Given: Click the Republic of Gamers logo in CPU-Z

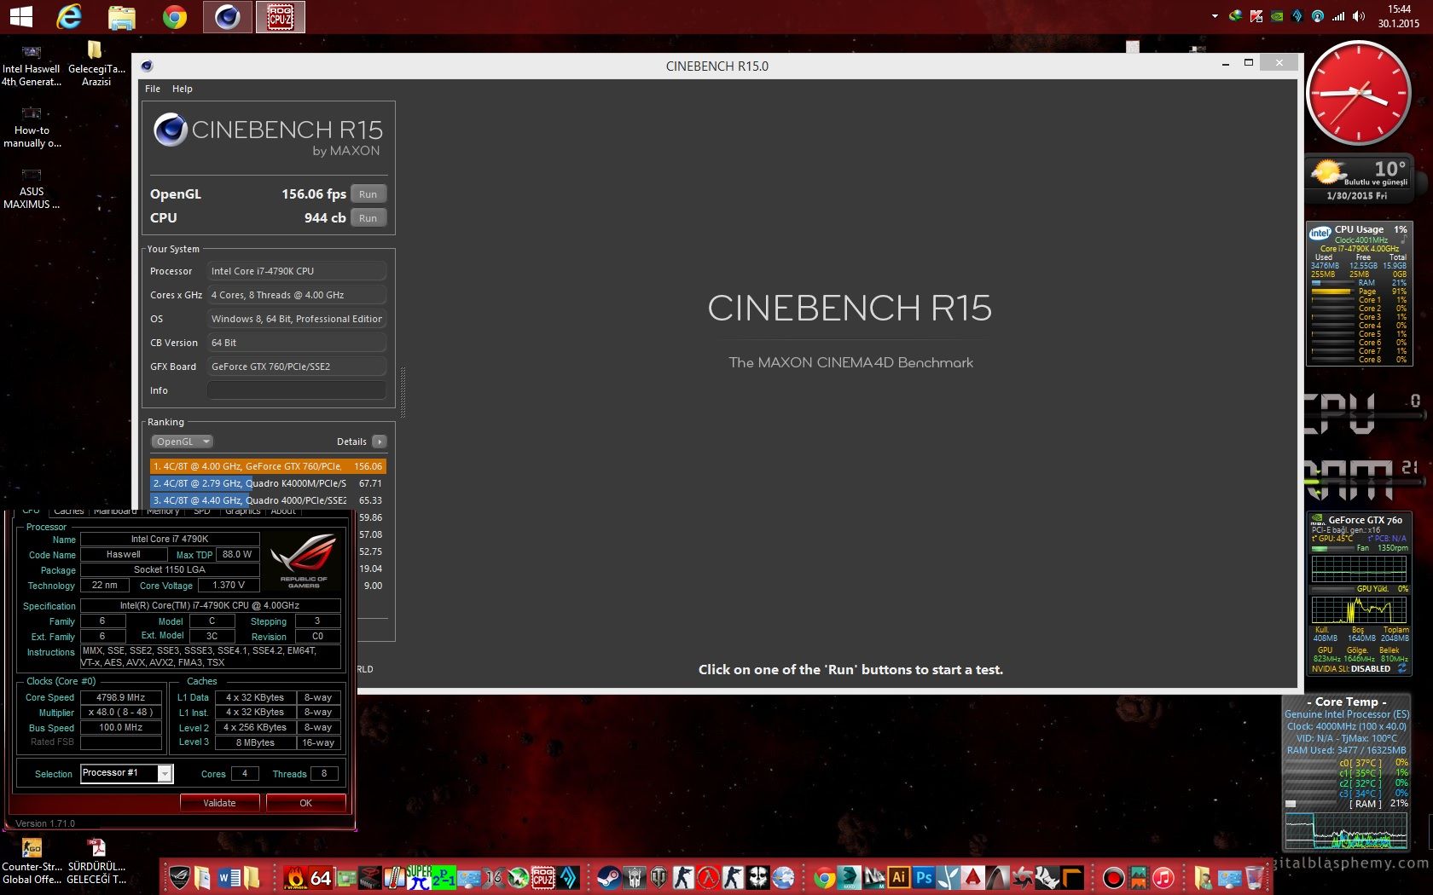Looking at the screenshot, I should point(304,560).
